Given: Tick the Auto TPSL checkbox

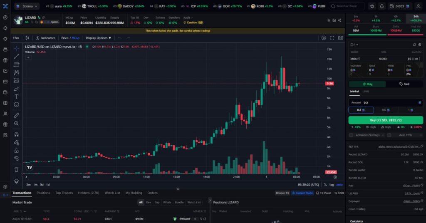Looking at the screenshot, I should pos(389,135).
